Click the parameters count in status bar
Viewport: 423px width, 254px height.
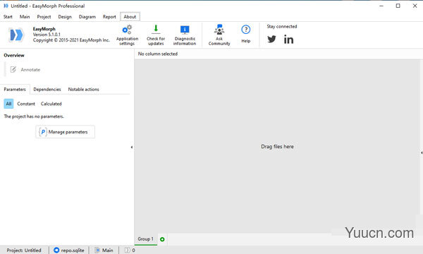point(130,250)
